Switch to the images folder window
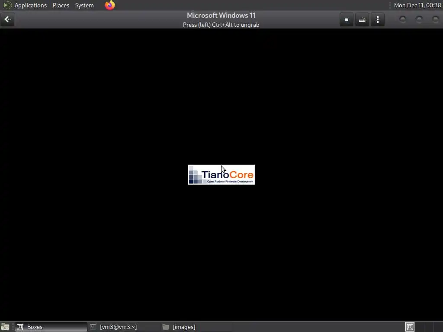 click(196, 327)
